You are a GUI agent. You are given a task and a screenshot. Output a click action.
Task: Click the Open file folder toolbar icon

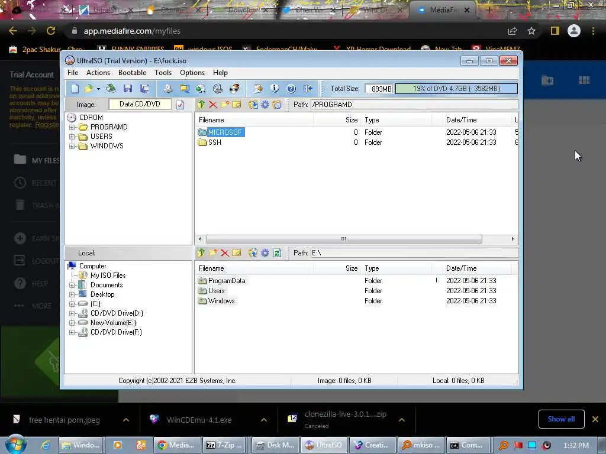[x=89, y=89]
